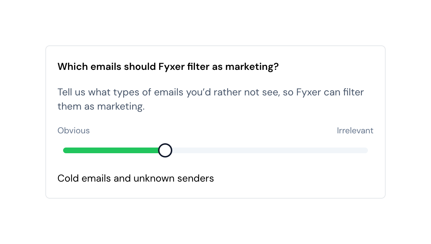The width and height of the screenshot is (431, 244).
Task: Click inside the settings card
Action: (216, 163)
